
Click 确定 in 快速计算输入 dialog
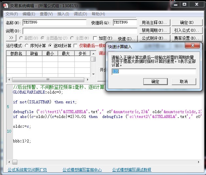click(155, 81)
